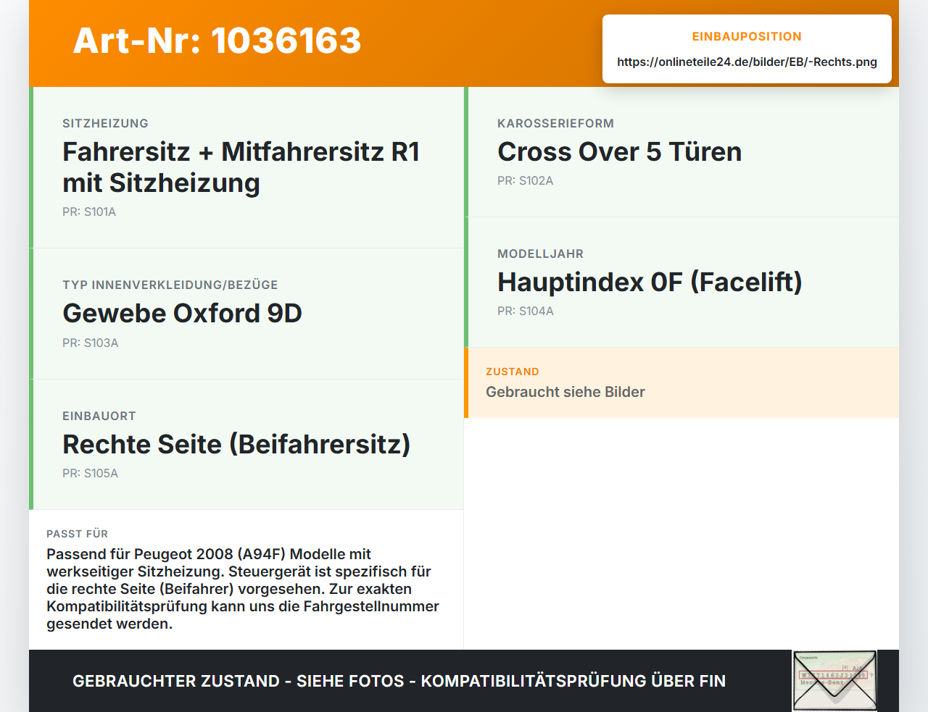The height and width of the screenshot is (712, 928).
Task: Click the orange ZUSTAND label
Action: (513, 372)
